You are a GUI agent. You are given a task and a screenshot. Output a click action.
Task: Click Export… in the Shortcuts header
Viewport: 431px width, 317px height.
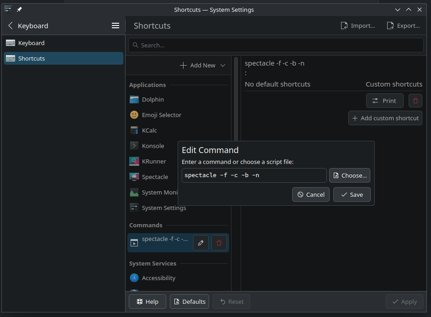click(404, 26)
